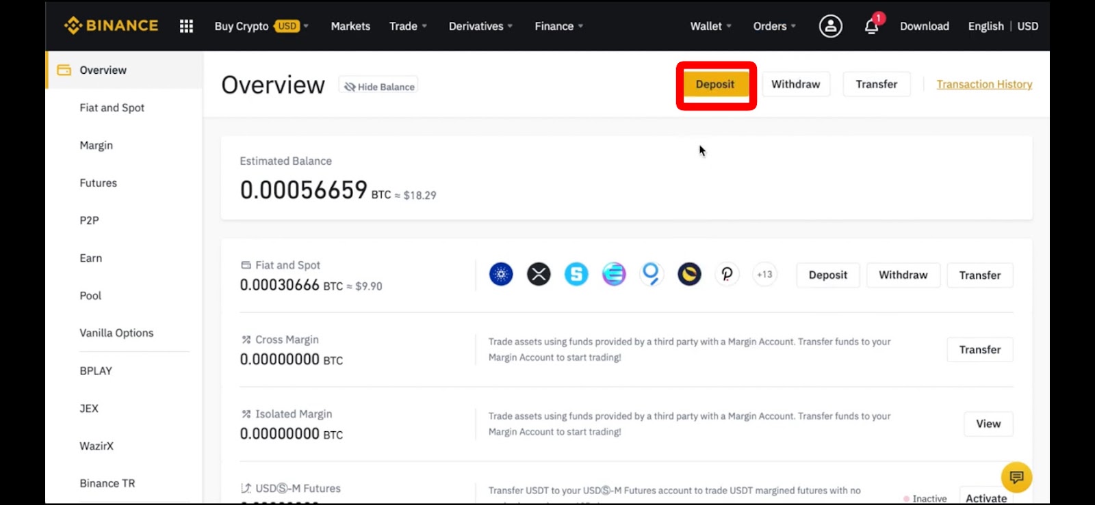Image resolution: width=1095 pixels, height=505 pixels.
Task: Click the blue S coin icon
Action: coord(576,275)
